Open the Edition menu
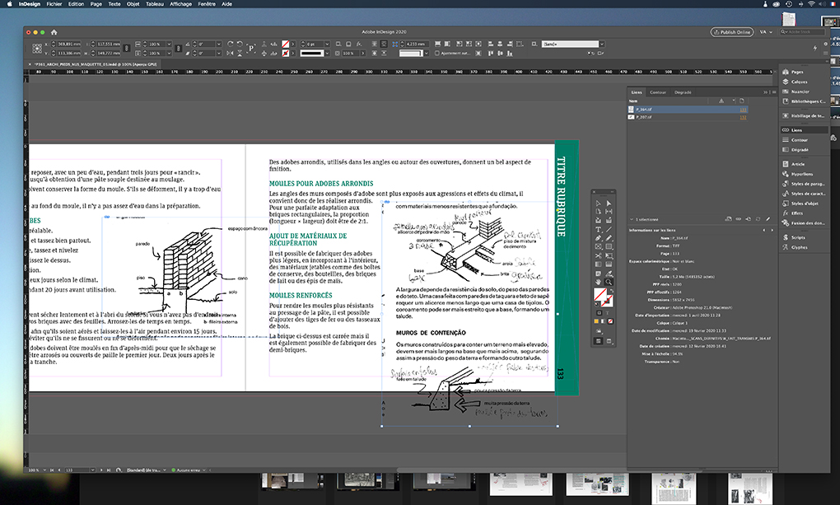This screenshot has height=505, width=840. click(76, 4)
